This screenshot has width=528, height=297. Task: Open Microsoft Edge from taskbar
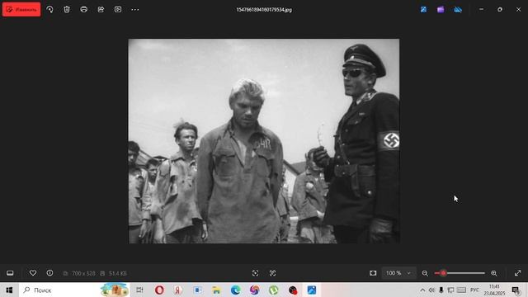point(235,290)
